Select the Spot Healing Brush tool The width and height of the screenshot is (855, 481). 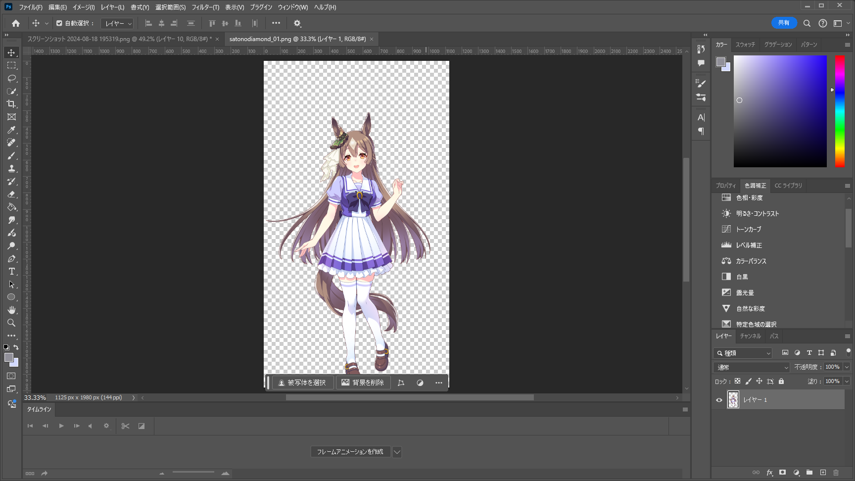point(11,143)
